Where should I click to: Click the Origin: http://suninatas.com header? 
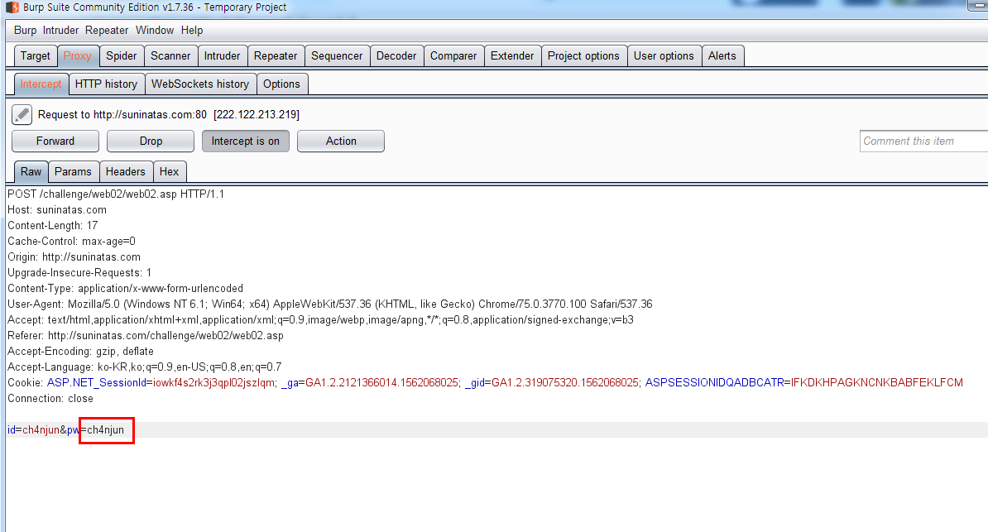pyautogui.click(x=74, y=257)
